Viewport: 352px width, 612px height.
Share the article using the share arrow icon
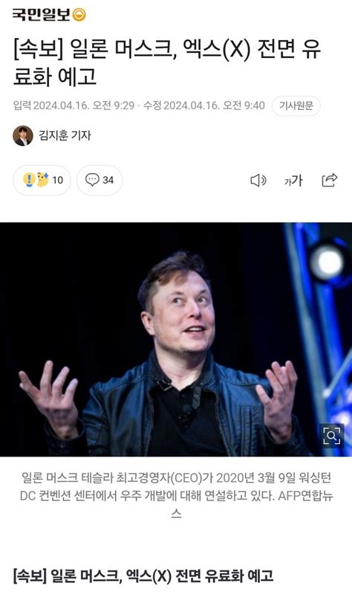point(330,180)
